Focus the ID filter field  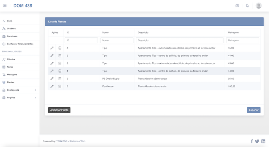click(81, 40)
